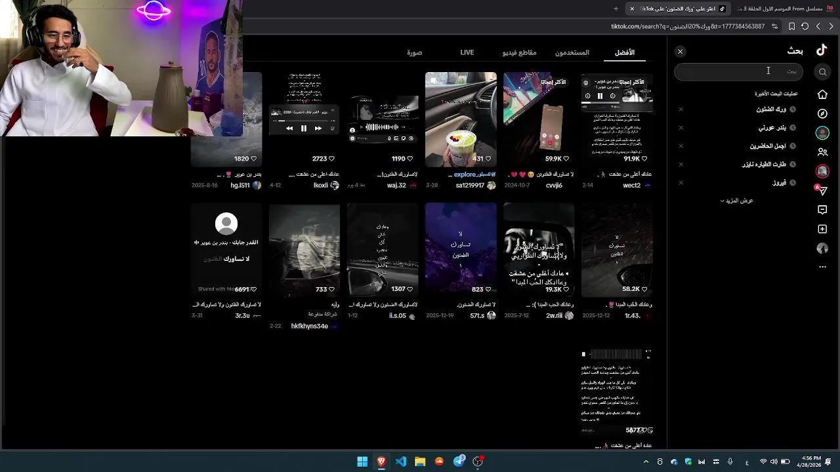Open Visual Studio Code in taskbar
The height and width of the screenshot is (472, 840).
coord(401,462)
